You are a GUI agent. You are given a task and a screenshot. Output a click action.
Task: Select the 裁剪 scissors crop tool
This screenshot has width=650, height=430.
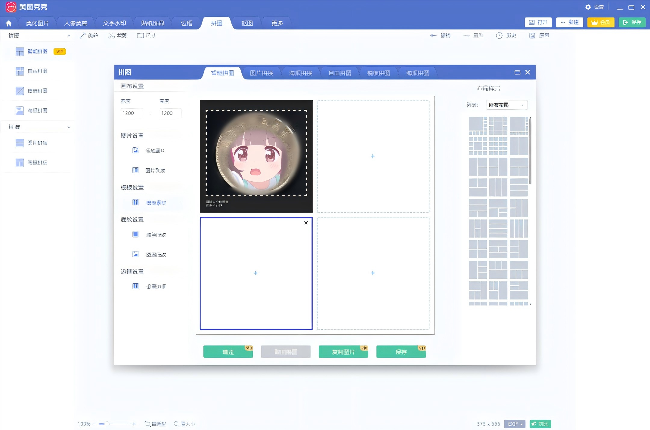click(x=117, y=35)
